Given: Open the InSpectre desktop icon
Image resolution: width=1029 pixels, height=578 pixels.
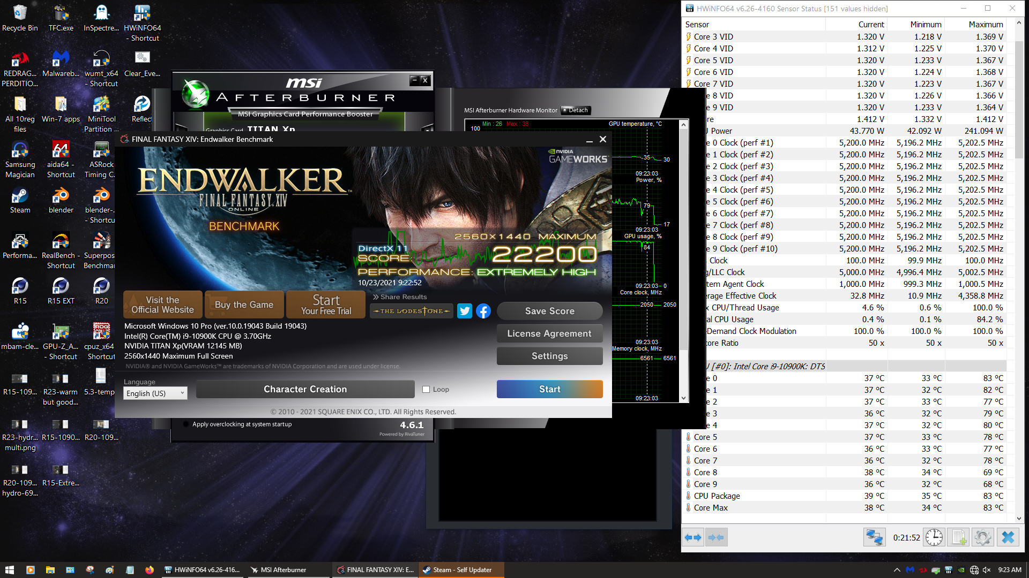Looking at the screenshot, I should (x=101, y=18).
